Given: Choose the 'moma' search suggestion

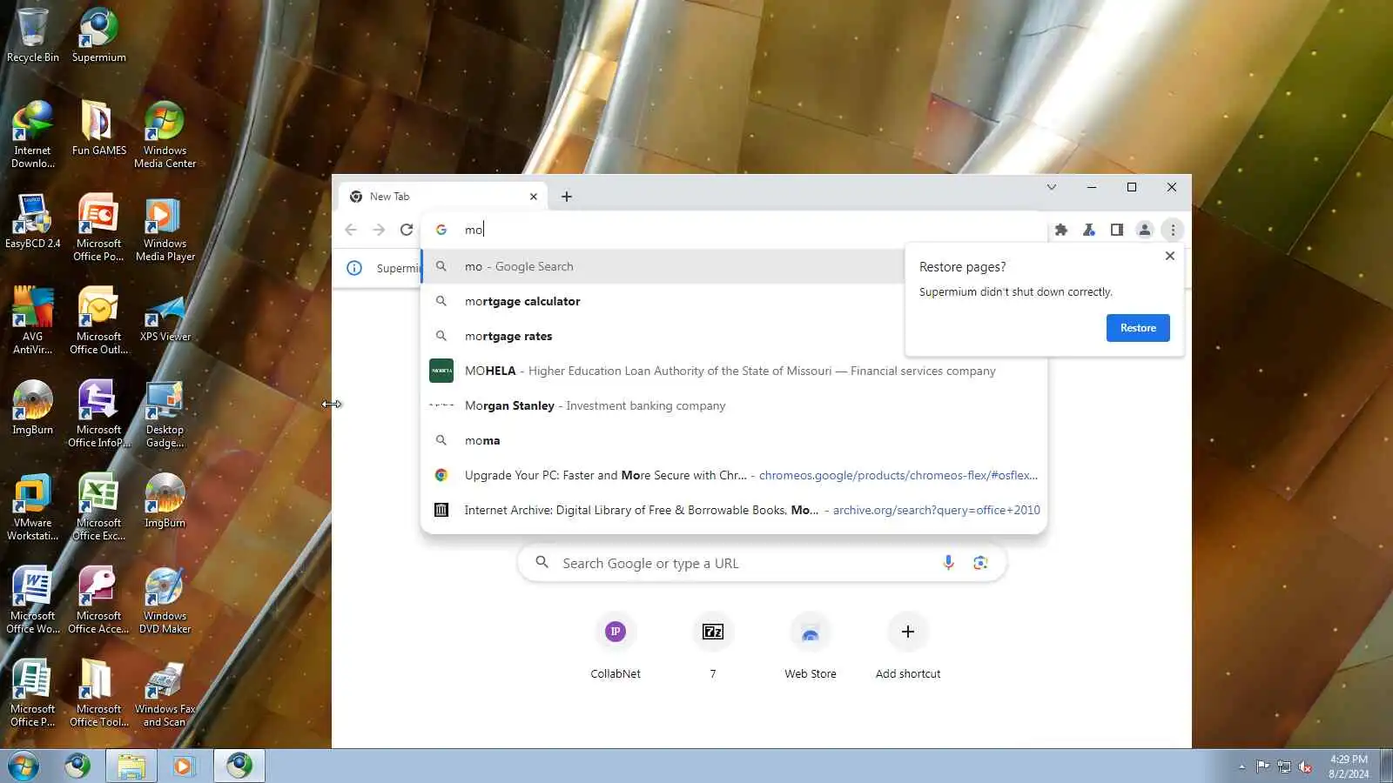Looking at the screenshot, I should pos(734,440).
